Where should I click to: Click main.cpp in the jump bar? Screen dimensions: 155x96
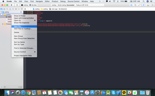(x=53, y=9)
